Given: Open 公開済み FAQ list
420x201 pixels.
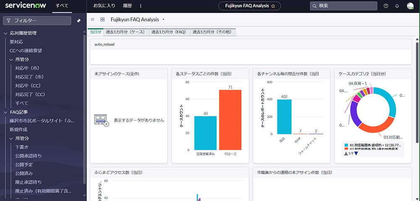Looking at the screenshot, I should [x=24, y=173].
